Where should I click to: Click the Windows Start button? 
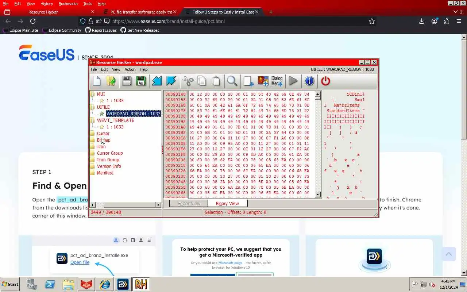click(10, 284)
